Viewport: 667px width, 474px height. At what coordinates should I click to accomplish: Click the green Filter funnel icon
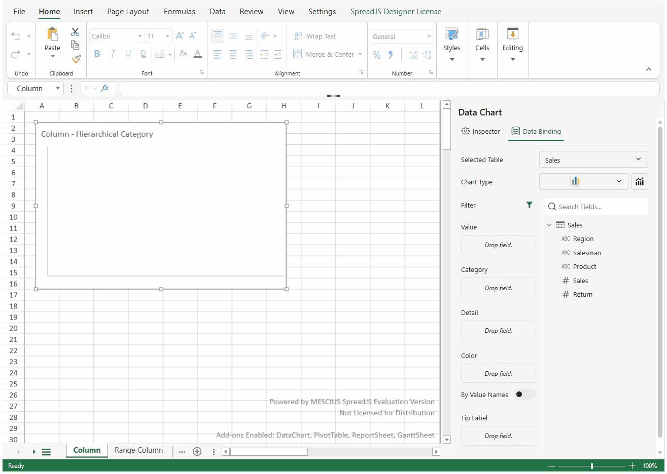point(530,205)
